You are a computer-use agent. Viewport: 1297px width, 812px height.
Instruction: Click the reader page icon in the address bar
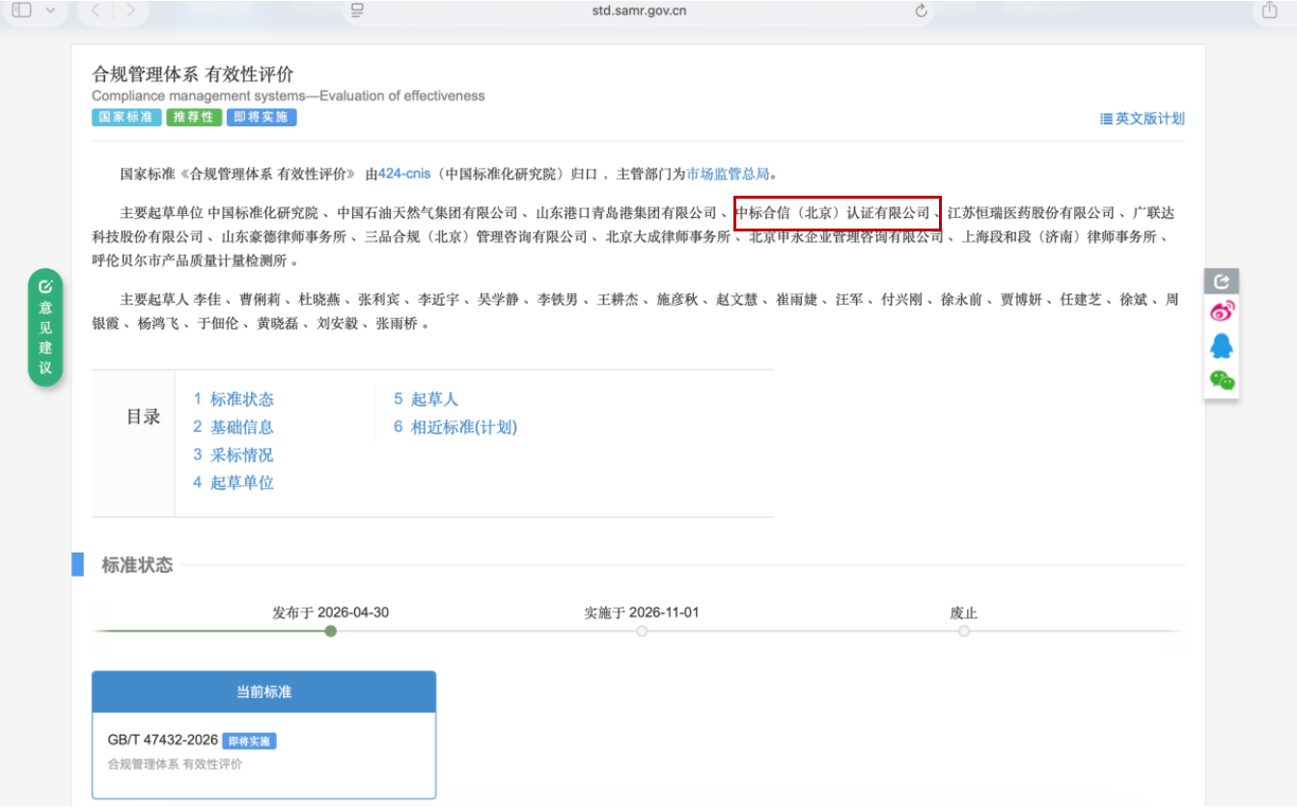(357, 11)
